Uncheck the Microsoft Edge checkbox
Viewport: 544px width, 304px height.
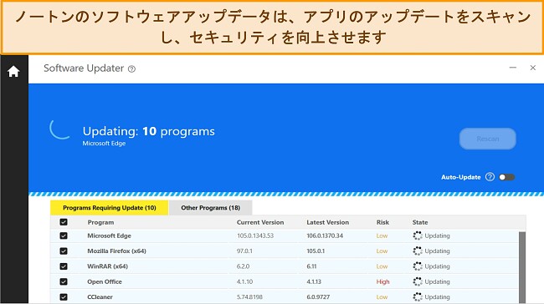(64, 236)
